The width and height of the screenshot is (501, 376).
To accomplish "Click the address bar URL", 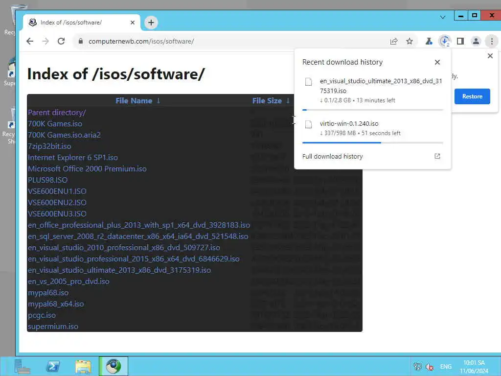I will point(141,41).
